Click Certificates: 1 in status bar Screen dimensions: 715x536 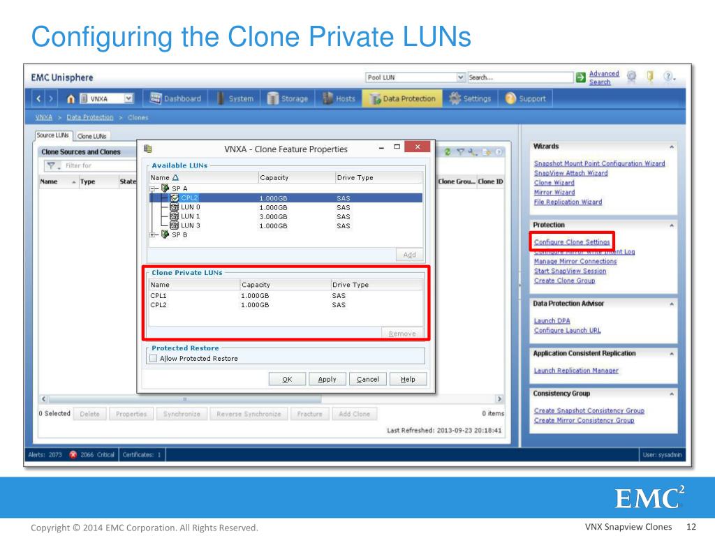pos(142,454)
